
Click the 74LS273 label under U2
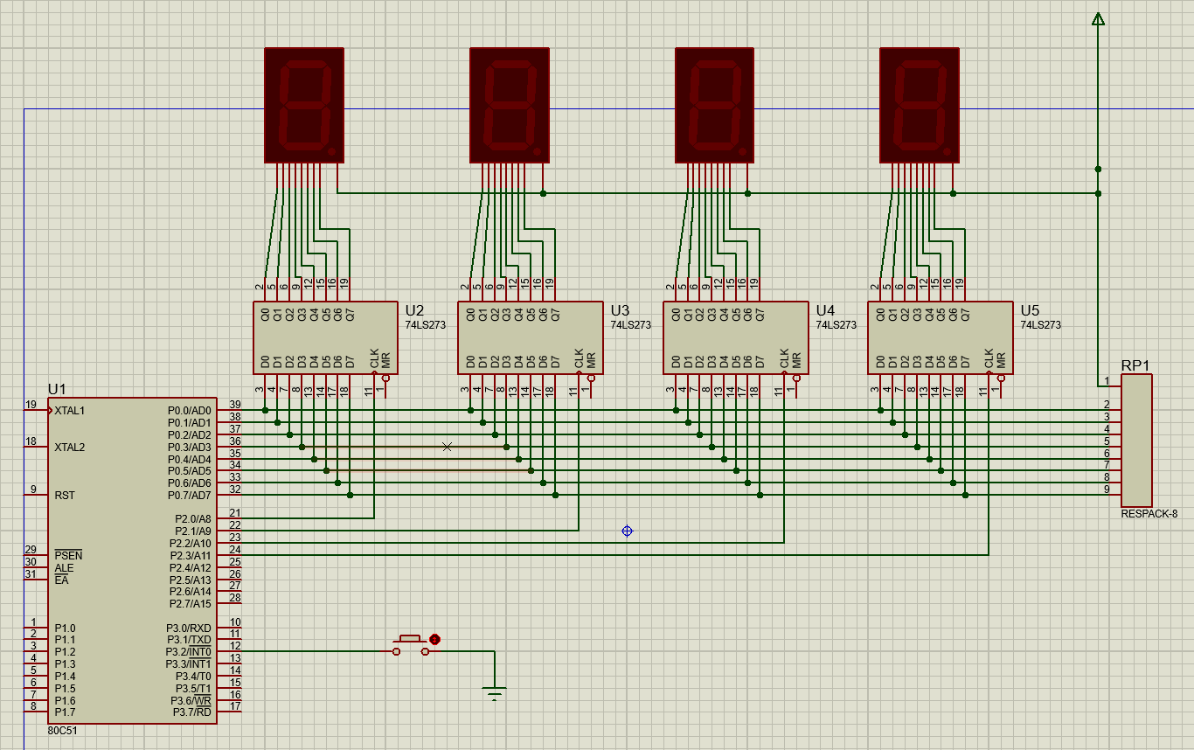425,324
